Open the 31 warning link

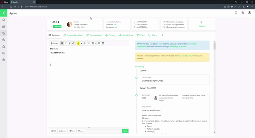139,66
